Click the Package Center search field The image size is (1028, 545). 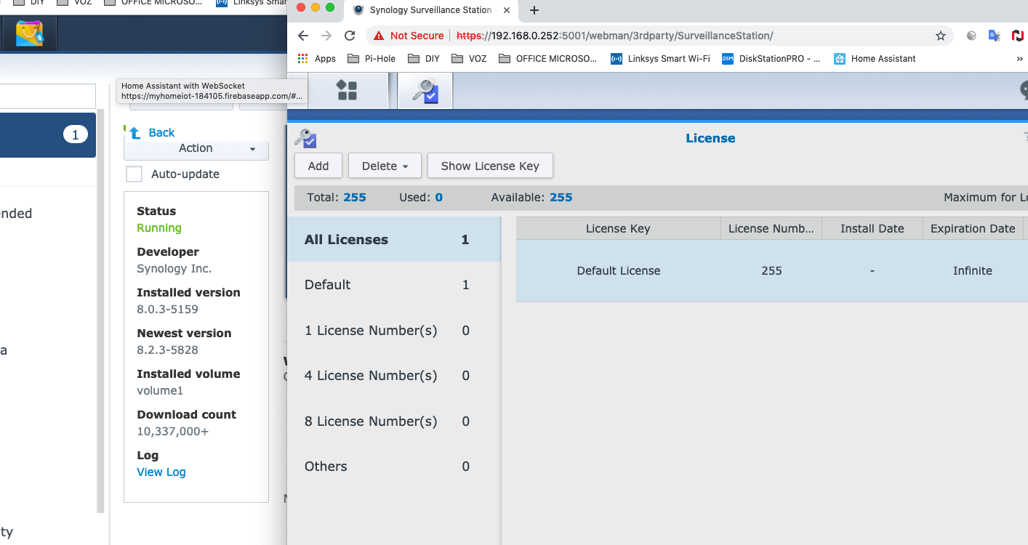tap(48, 96)
